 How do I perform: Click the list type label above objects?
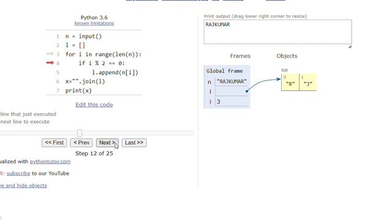coord(284,70)
